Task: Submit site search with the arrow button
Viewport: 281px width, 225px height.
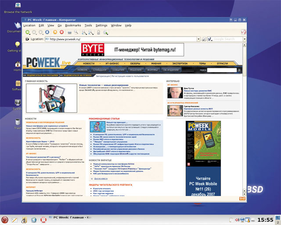Action: (239, 70)
